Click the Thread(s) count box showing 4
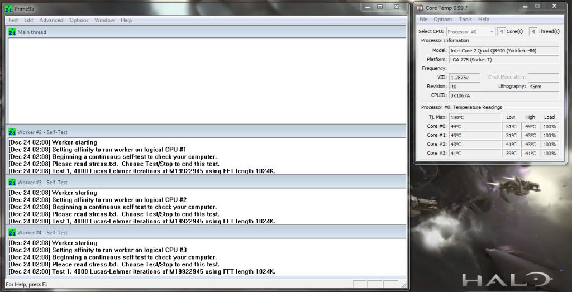 pos(533,32)
